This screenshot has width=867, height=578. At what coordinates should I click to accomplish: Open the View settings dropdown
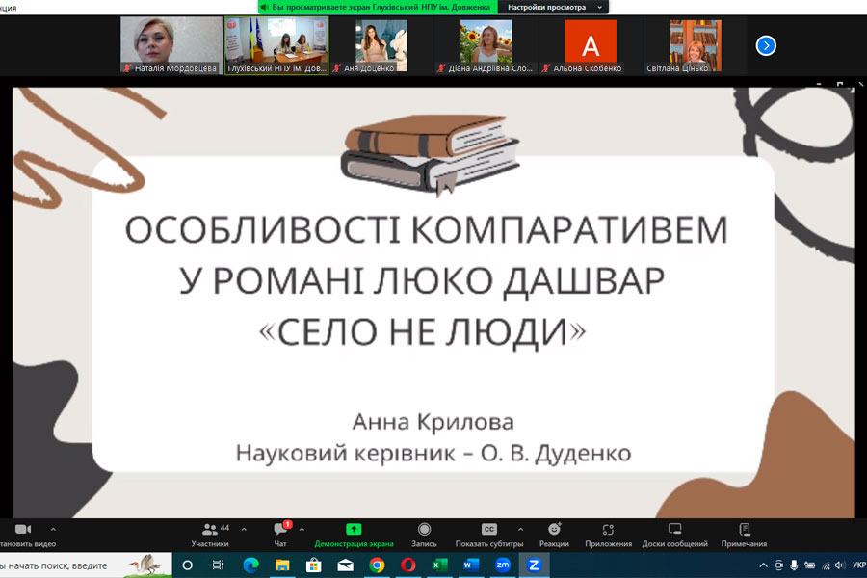(552, 7)
